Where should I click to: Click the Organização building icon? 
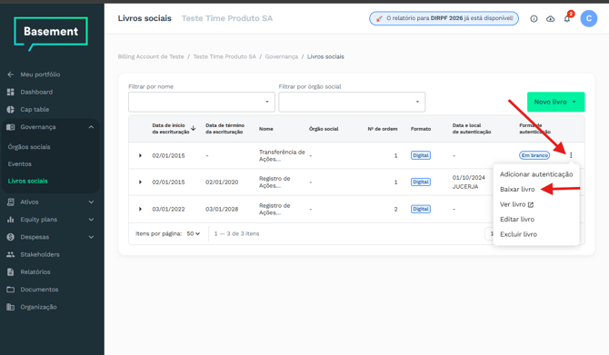[x=11, y=307]
